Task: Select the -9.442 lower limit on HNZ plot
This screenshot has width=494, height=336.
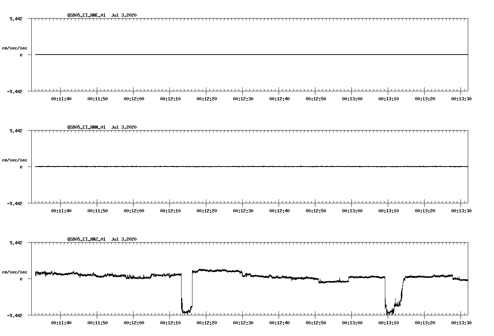Action: 15,316
